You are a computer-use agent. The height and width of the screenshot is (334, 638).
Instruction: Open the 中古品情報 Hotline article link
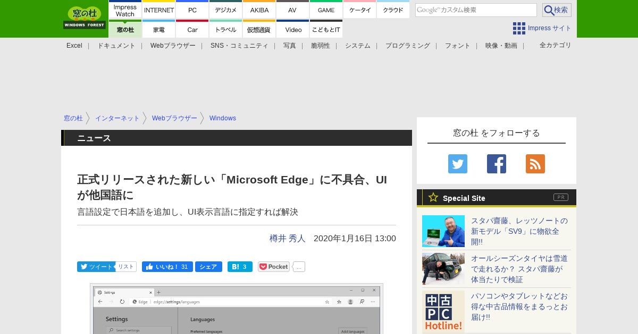click(519, 306)
